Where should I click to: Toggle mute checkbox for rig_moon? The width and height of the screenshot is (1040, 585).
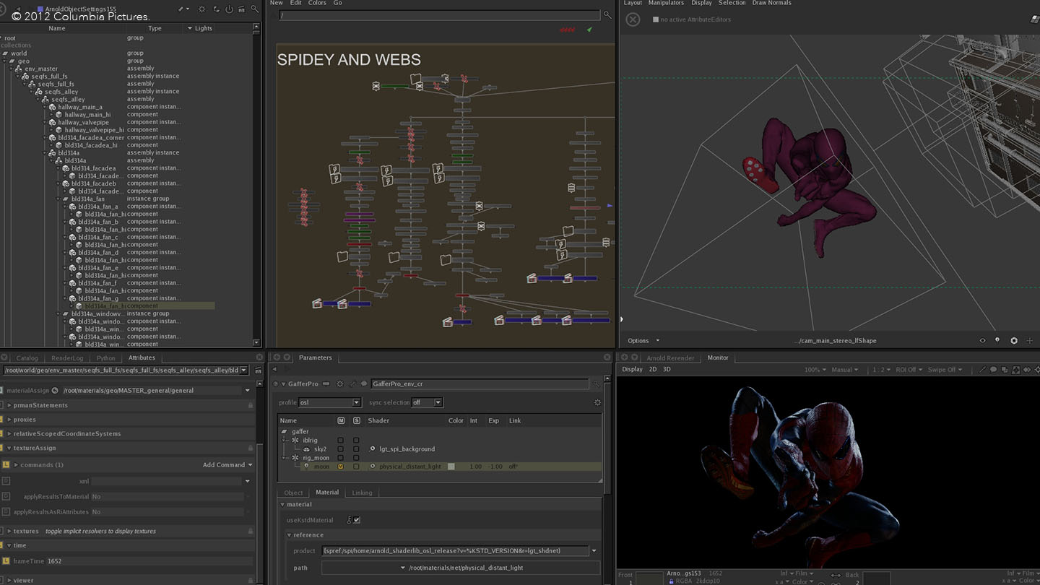pos(341,458)
